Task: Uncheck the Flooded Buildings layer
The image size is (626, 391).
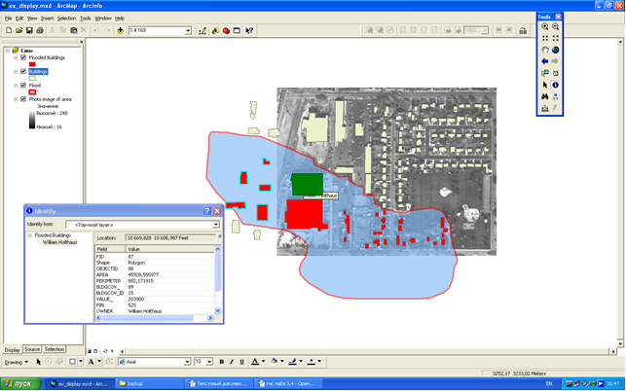Action: click(23, 57)
